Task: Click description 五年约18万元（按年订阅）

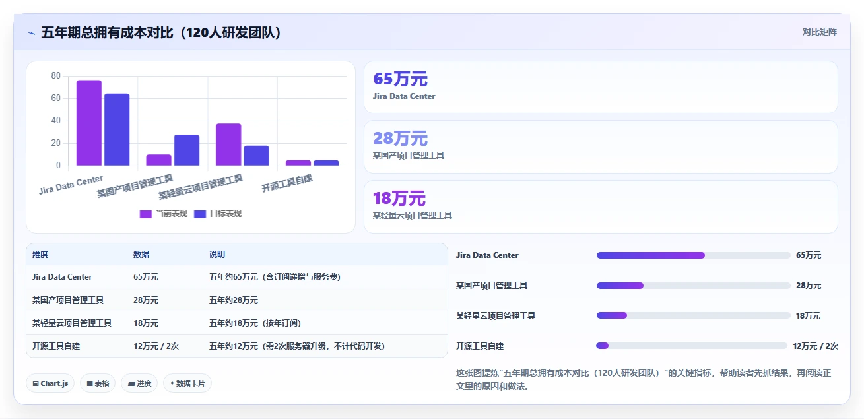Action: pos(255,323)
